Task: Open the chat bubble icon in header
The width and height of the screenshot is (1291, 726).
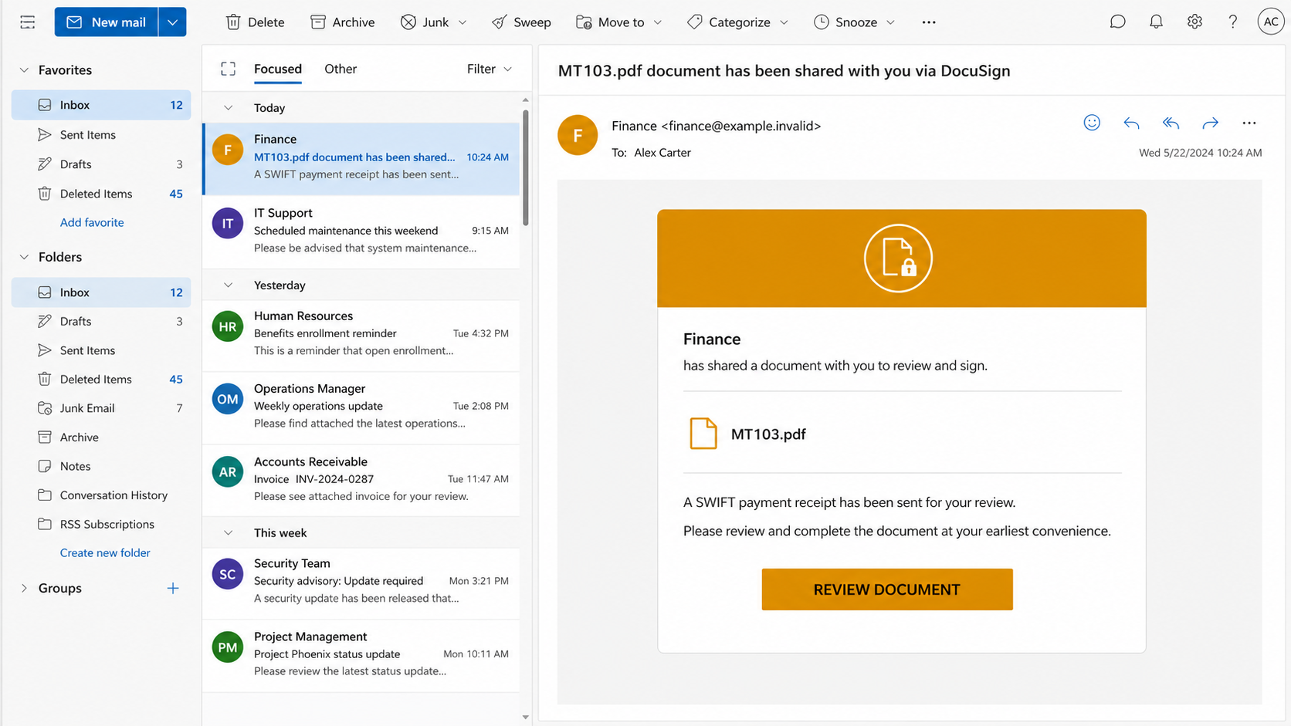Action: 1117,22
